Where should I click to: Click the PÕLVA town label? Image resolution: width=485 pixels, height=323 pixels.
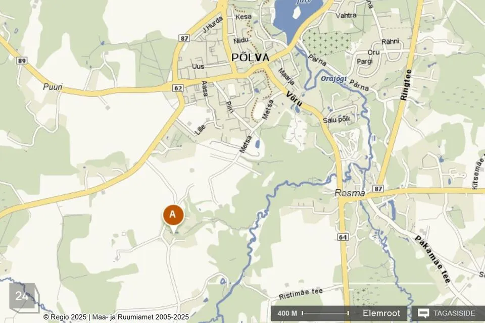coord(250,58)
